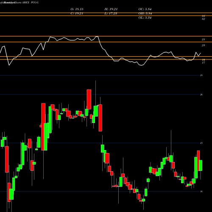Screen dimensions: 212x212
Task: Click the '16' price axis label
Action: pyautogui.click(x=201, y=191)
